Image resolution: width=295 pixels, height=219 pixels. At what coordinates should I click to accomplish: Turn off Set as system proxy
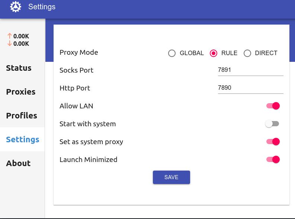tap(273, 142)
